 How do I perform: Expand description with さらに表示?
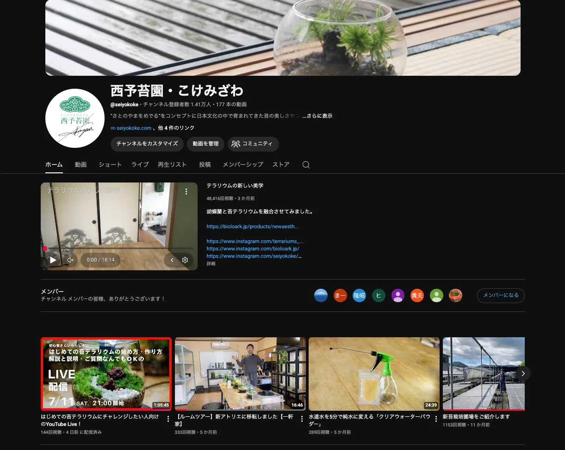(x=317, y=116)
